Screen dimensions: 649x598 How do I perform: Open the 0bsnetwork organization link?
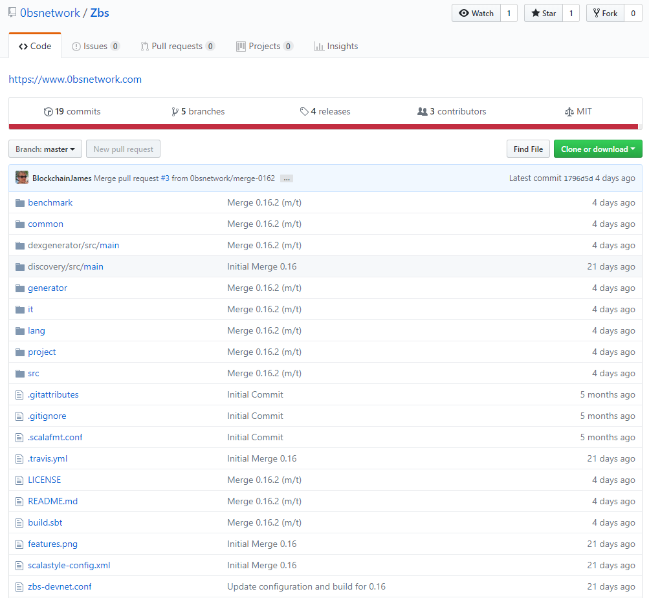pos(50,13)
